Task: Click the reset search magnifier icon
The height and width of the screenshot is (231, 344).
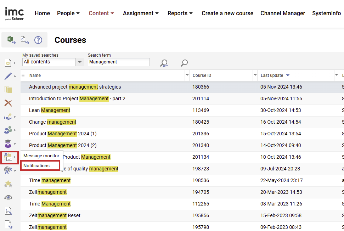Action: pyautogui.click(x=164, y=63)
